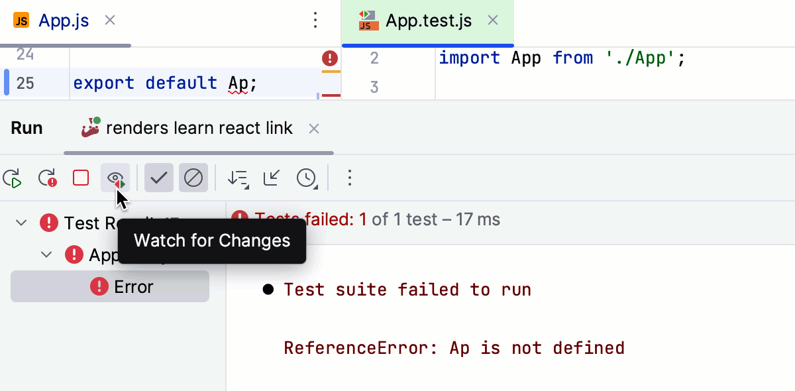Open Run toolbar more options menu
This screenshot has height=391, width=795.
pos(350,178)
